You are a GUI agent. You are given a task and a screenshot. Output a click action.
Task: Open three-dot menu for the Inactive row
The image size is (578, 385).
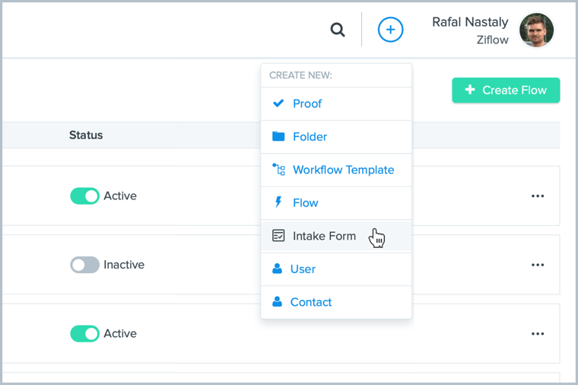538,265
